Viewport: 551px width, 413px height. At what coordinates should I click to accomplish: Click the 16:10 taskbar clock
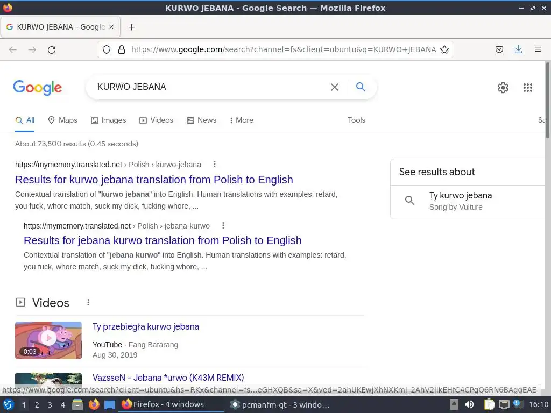click(538, 405)
